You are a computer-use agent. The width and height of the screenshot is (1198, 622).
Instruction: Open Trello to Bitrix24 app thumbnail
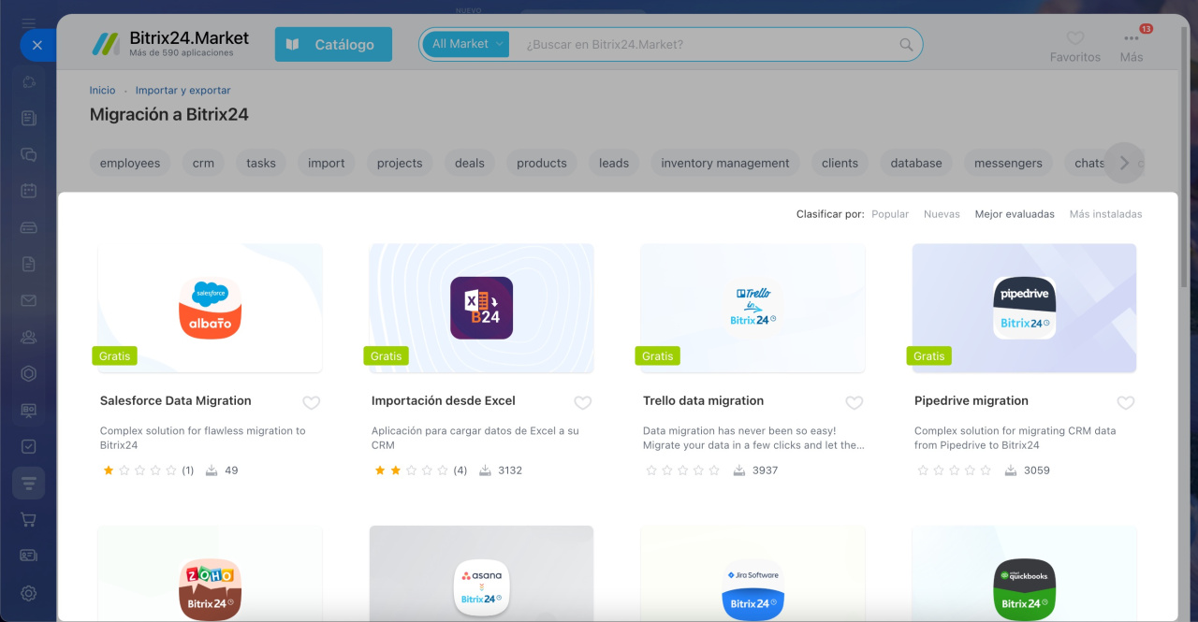point(753,308)
